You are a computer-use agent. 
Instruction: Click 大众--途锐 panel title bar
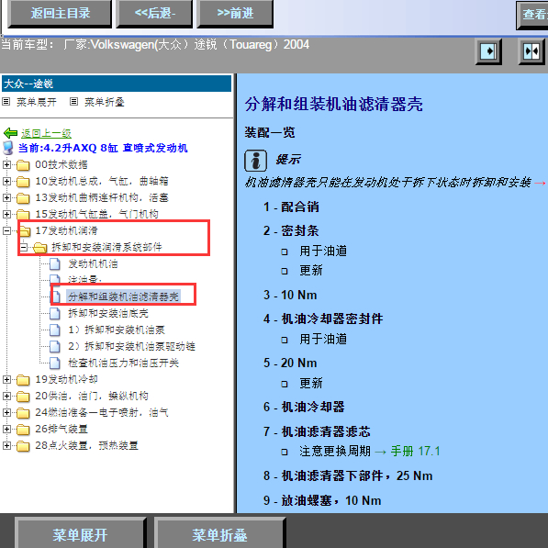(117, 84)
